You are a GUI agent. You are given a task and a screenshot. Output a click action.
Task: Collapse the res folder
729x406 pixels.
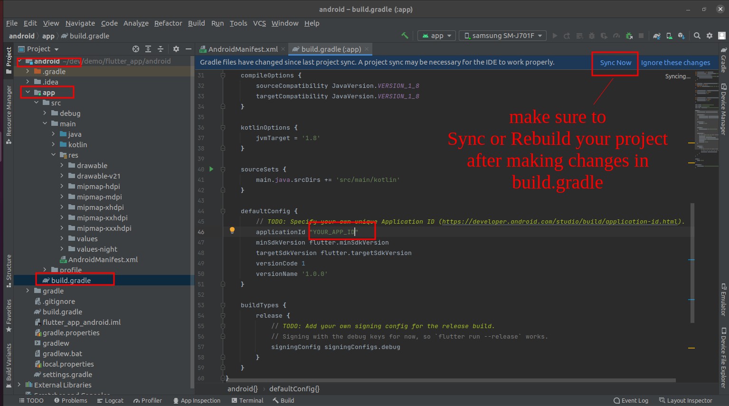point(54,155)
